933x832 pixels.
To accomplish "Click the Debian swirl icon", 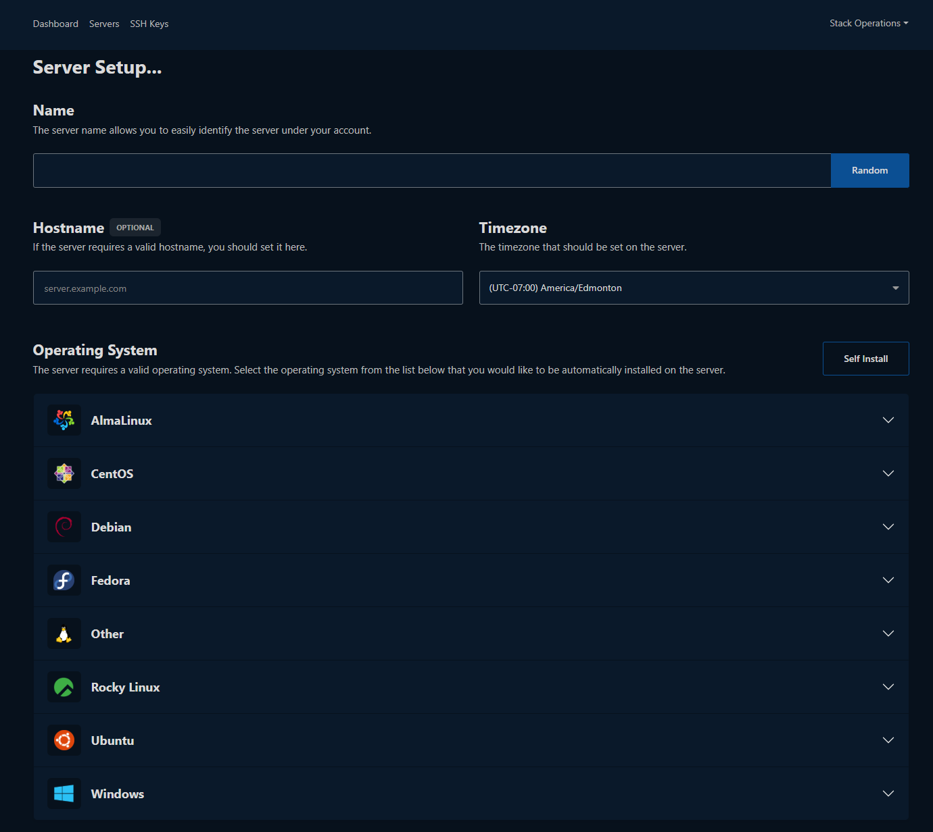I will (x=64, y=527).
